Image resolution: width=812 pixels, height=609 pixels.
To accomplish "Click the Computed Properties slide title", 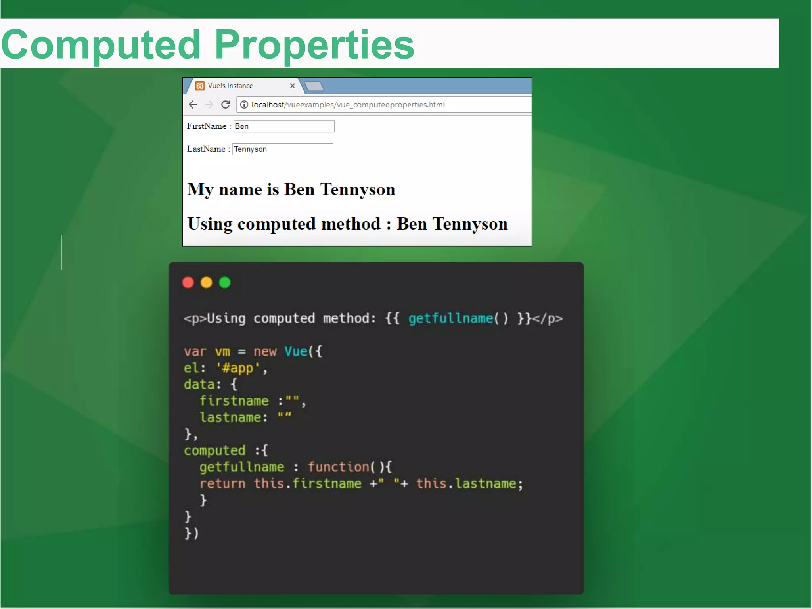I will coord(208,44).
